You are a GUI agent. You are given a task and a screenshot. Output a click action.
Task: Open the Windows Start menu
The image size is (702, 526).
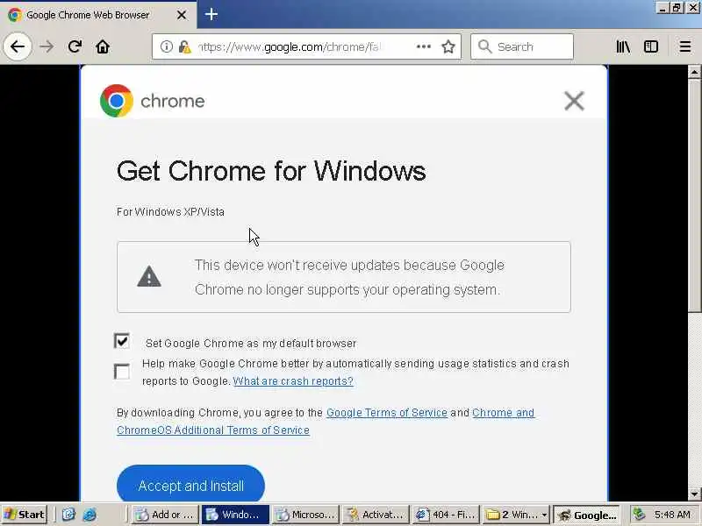click(x=25, y=515)
